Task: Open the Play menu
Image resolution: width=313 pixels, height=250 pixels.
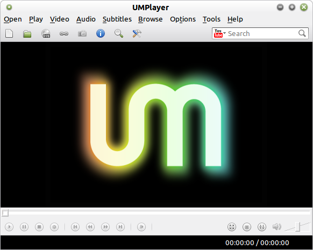Action: (x=35, y=19)
